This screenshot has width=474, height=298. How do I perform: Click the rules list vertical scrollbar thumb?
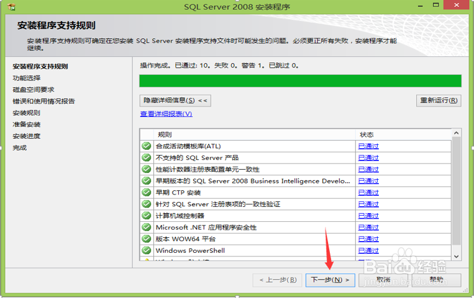(x=457, y=191)
